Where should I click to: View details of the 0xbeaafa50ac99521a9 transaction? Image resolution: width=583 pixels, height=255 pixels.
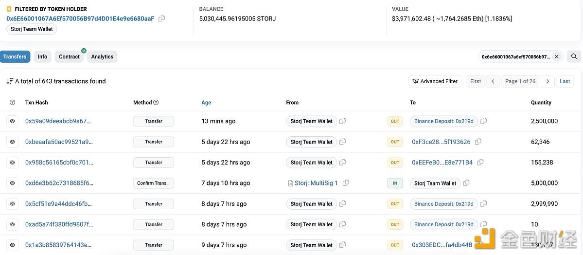pos(12,142)
